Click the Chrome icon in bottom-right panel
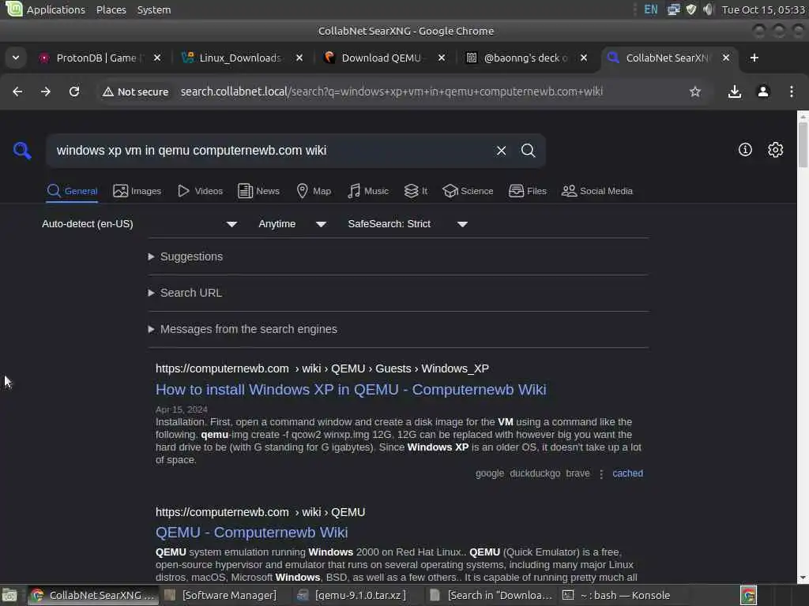 [749, 596]
